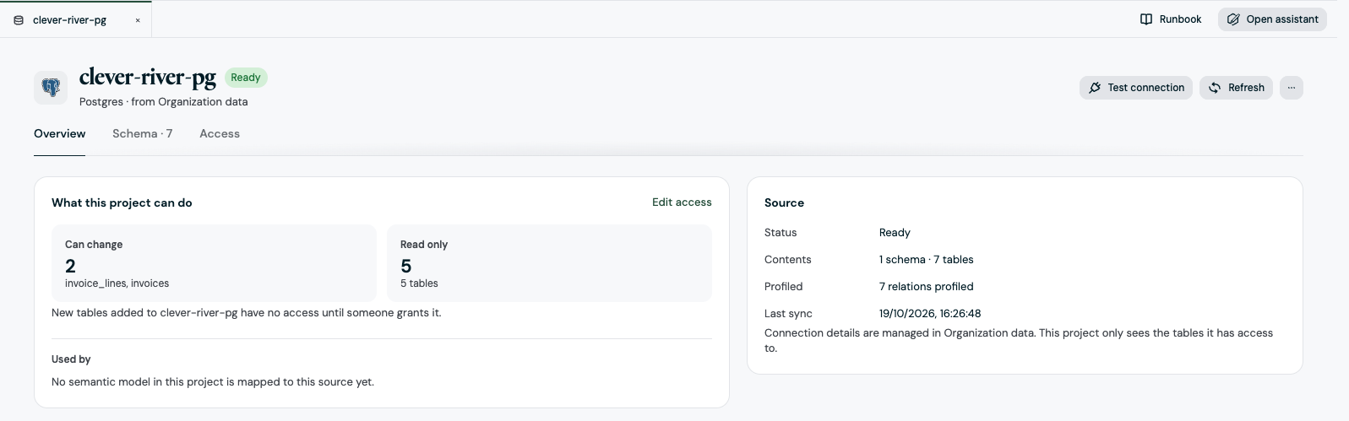Switch to the Schema · 7 tab
Screen dimensions: 1349x421
coord(142,134)
